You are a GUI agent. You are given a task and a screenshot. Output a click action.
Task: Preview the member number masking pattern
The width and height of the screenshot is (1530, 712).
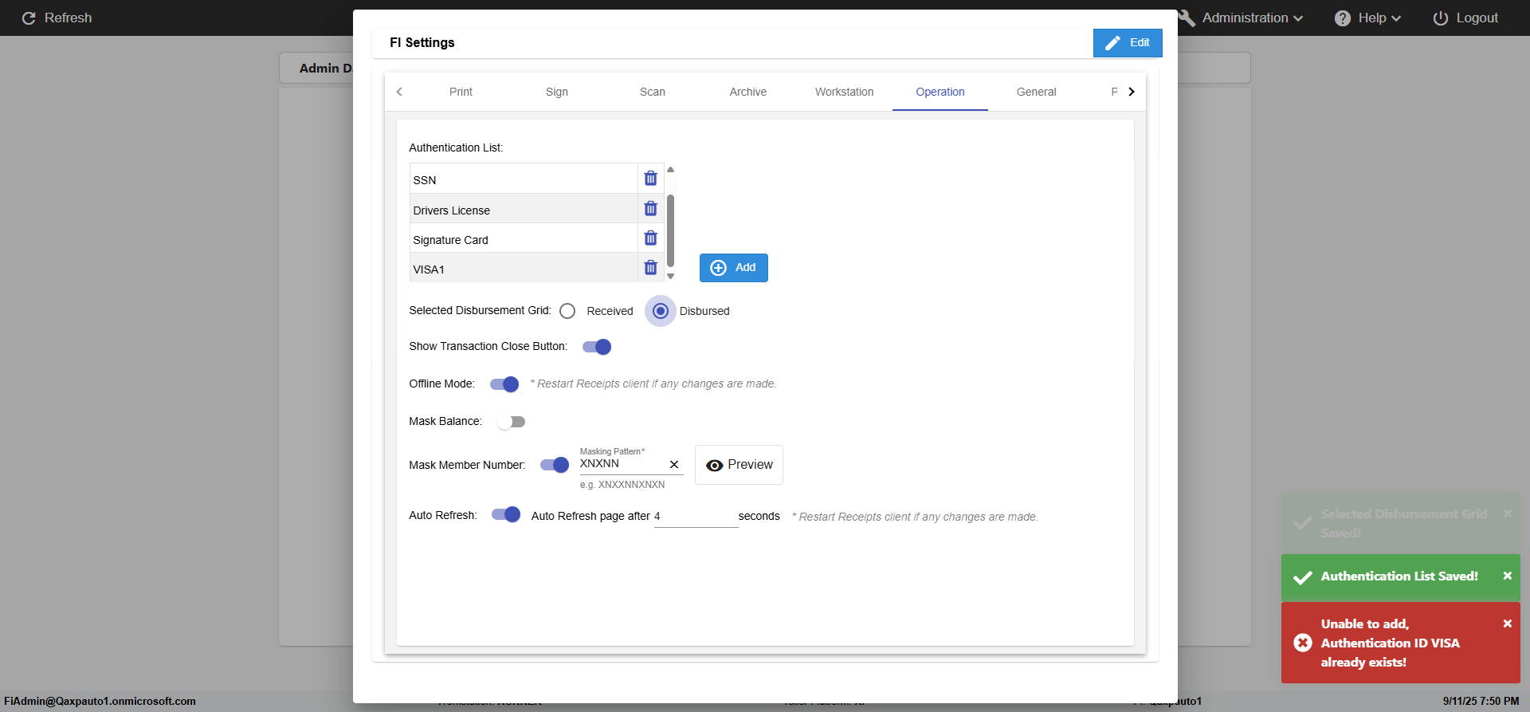tap(739, 465)
